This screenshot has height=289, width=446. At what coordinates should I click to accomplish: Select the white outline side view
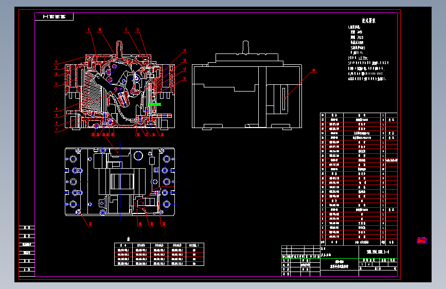tap(247, 85)
